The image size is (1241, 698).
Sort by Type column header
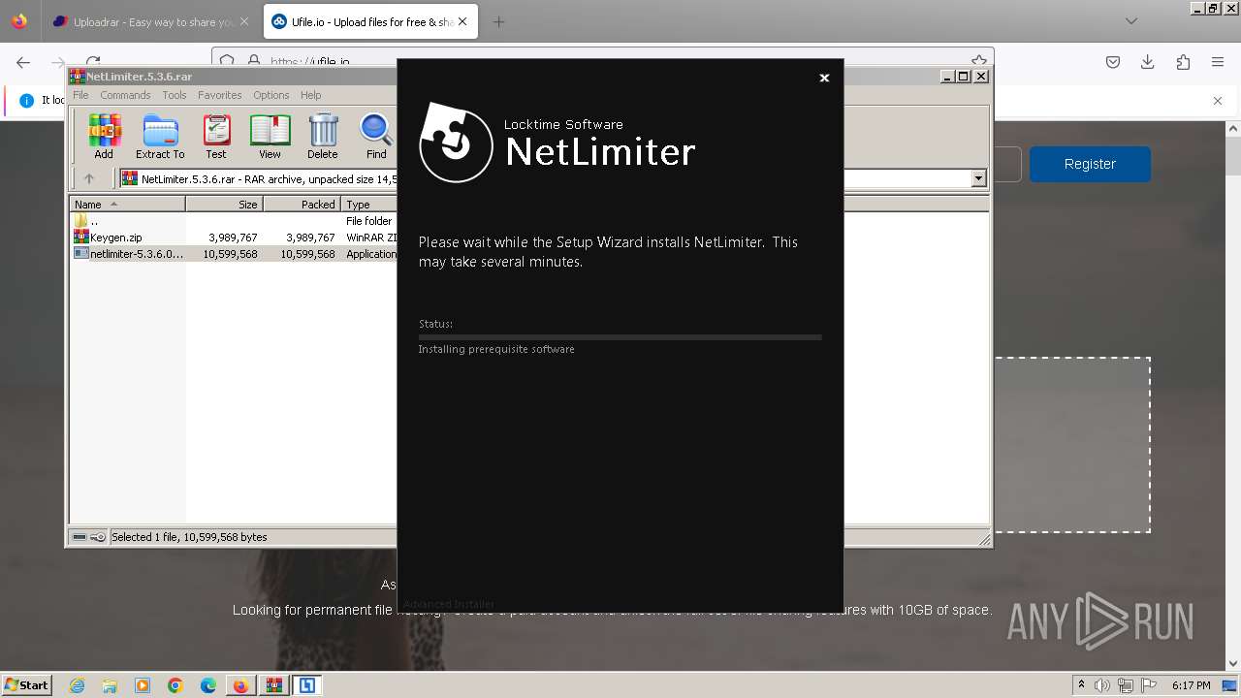click(369, 204)
